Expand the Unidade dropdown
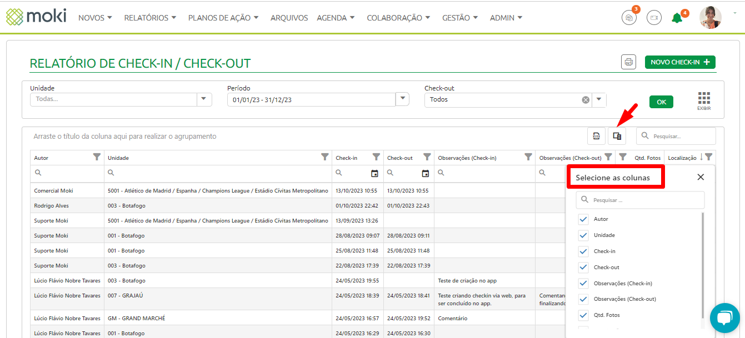Image resolution: width=745 pixels, height=338 pixels. click(x=204, y=99)
